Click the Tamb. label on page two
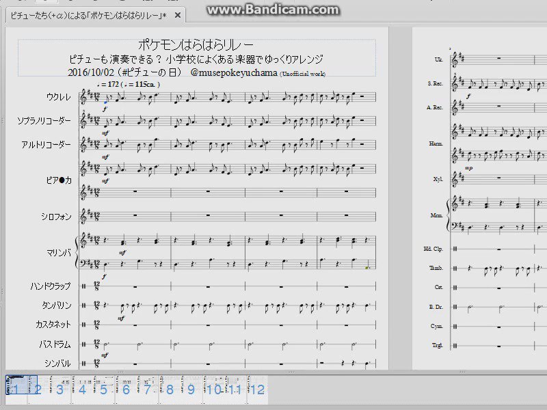Viewport: 547px width, 410px height. pos(436,268)
